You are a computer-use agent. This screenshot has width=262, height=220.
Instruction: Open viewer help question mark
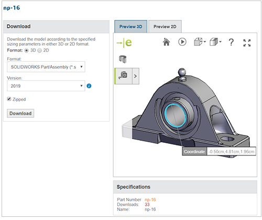click(x=231, y=43)
